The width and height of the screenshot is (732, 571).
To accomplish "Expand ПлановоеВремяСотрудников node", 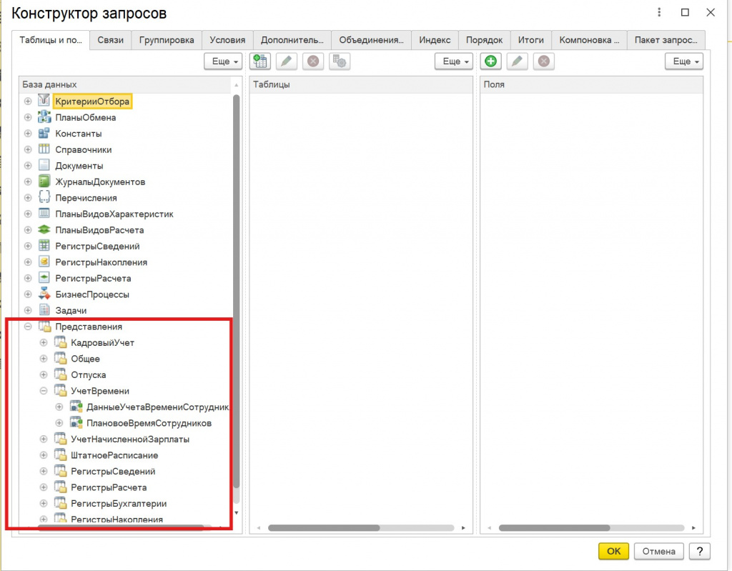I will pos(59,422).
